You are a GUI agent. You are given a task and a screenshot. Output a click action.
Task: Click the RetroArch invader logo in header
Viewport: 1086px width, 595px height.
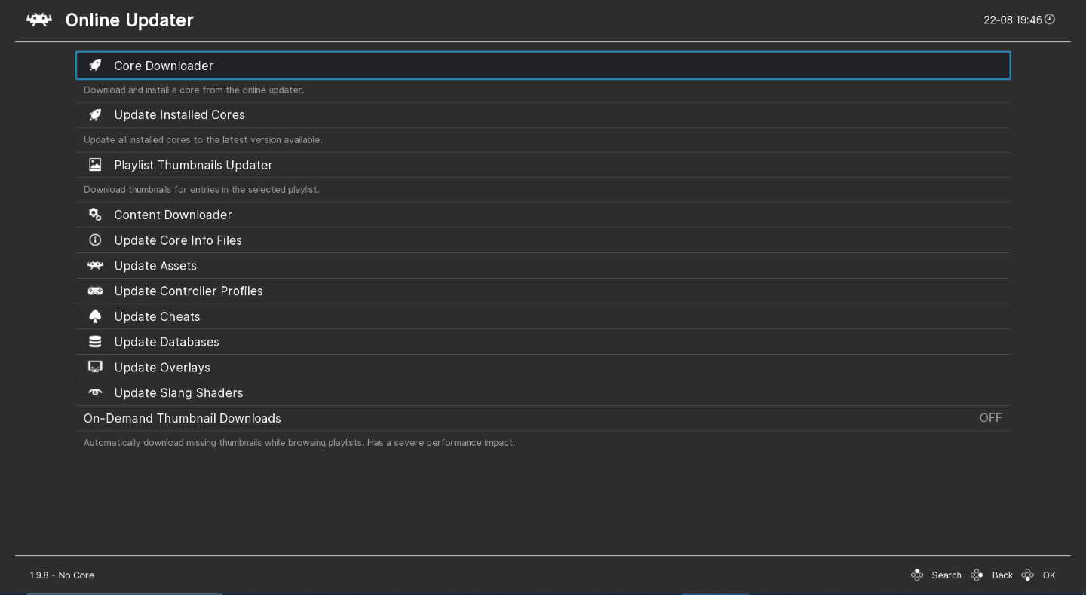tap(39, 20)
